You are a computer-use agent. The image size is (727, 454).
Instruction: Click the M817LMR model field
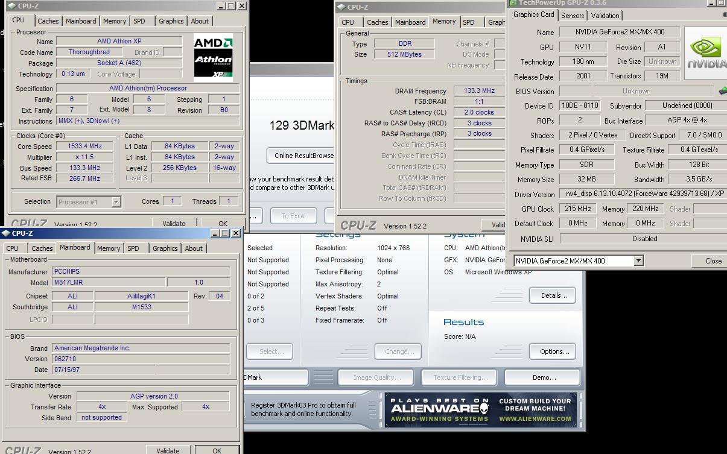109,282
